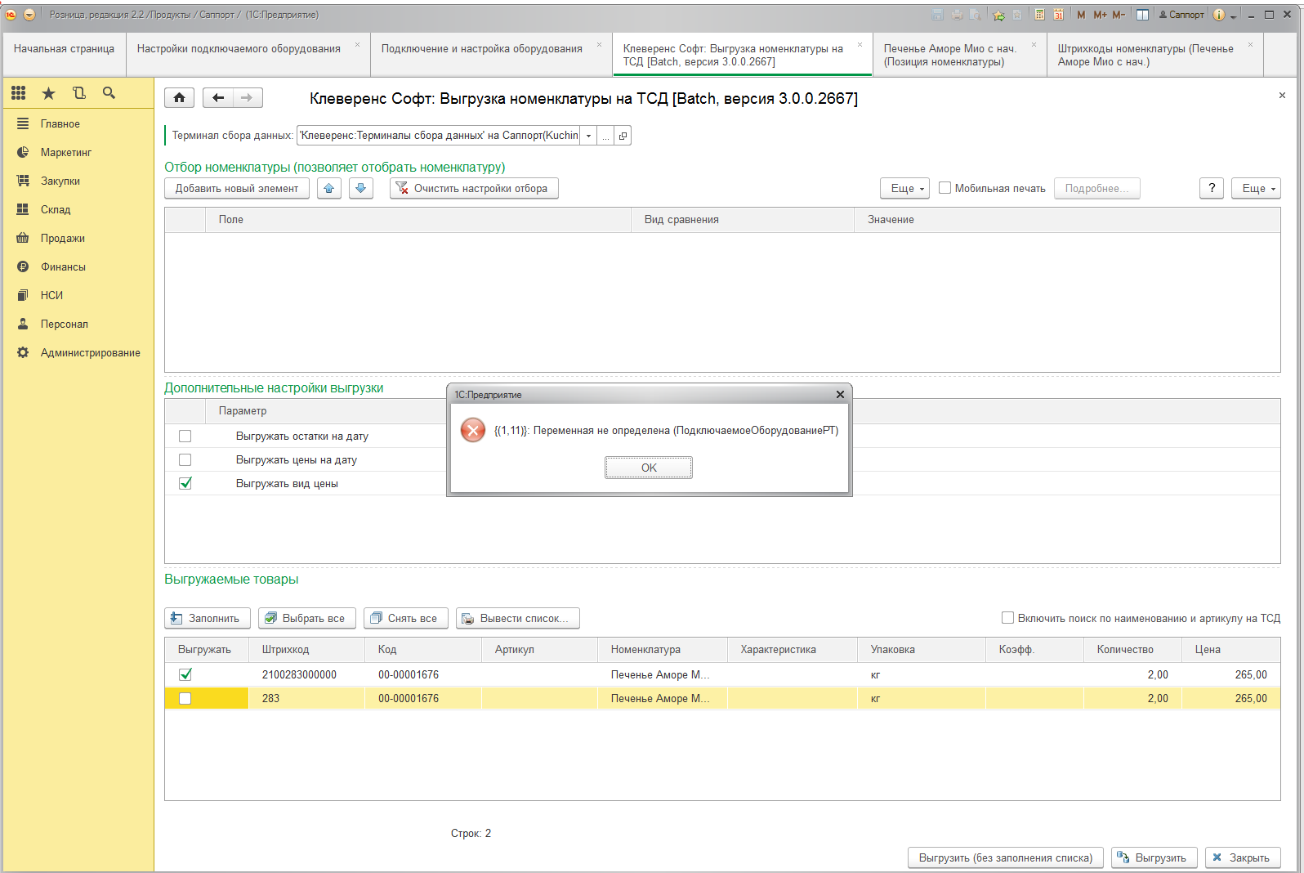Open Закупки section in sidebar

pos(60,181)
